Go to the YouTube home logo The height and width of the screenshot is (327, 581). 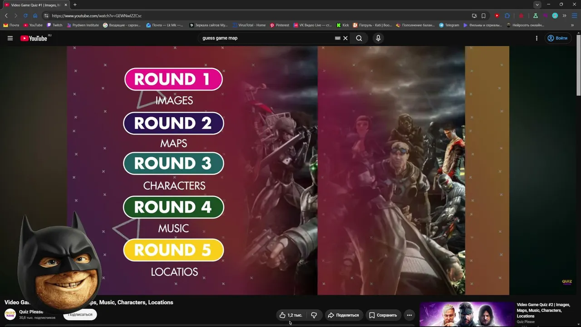point(34,38)
